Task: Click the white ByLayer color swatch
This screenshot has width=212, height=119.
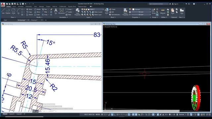Action: pyautogui.click(x=133, y=9)
